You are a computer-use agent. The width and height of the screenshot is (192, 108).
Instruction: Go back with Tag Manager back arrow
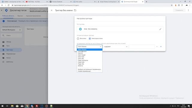(x=1, y=10)
